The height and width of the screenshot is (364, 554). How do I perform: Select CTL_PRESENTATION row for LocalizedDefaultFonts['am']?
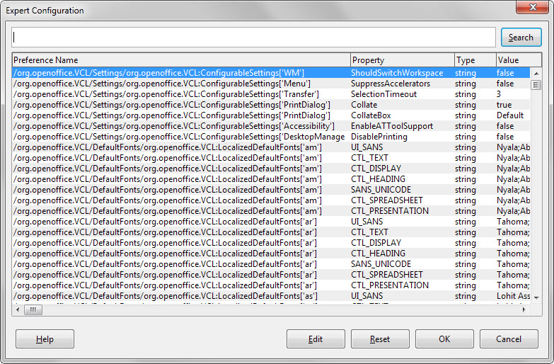click(271, 211)
